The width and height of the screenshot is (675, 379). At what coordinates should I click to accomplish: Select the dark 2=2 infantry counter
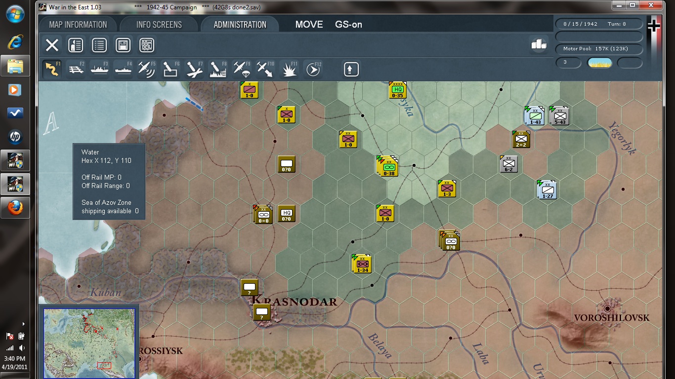[521, 139]
